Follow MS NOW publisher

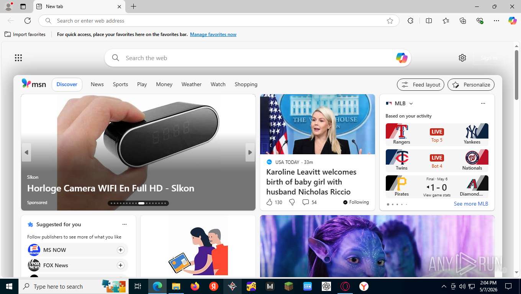coord(120,250)
